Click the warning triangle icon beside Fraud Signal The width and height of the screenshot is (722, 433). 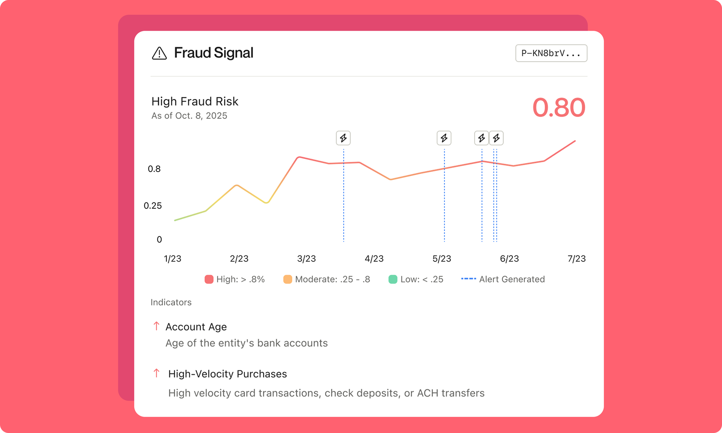click(159, 53)
